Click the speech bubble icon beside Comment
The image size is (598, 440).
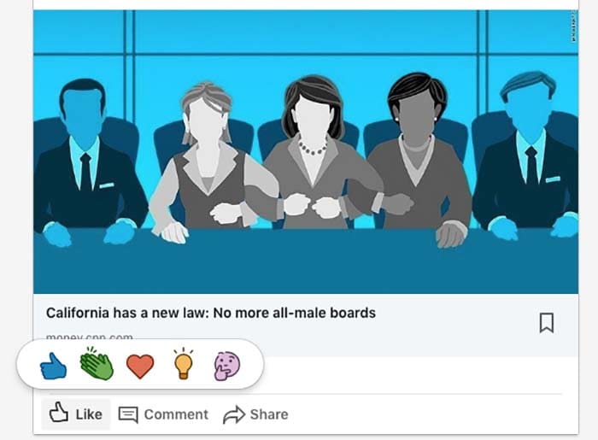(x=128, y=414)
